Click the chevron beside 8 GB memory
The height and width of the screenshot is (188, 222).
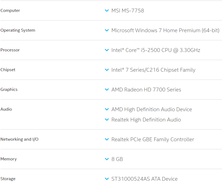(x=107, y=159)
